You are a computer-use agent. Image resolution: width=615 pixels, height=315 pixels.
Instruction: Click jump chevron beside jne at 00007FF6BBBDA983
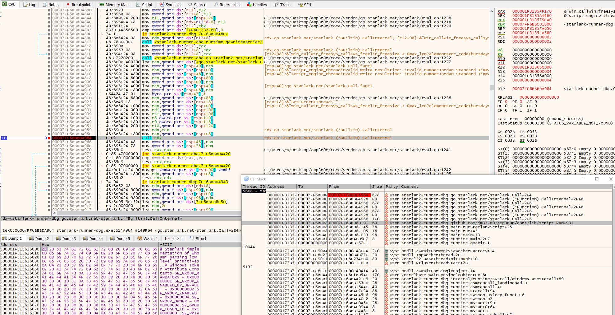coord(102,166)
